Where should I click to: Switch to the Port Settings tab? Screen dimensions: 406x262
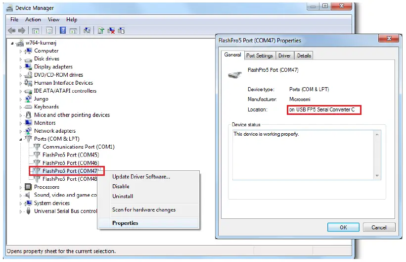coord(260,55)
